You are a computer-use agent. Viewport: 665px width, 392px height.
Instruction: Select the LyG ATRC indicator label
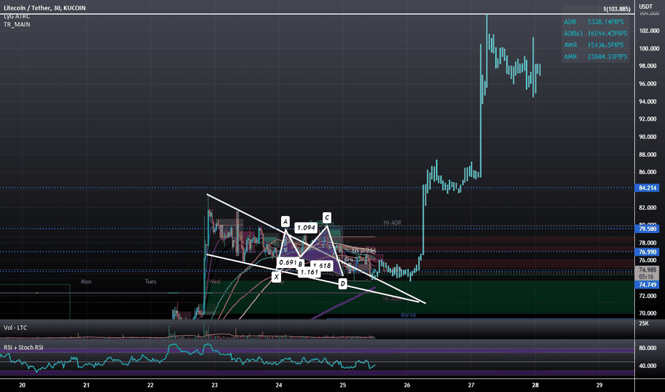pyautogui.click(x=17, y=16)
